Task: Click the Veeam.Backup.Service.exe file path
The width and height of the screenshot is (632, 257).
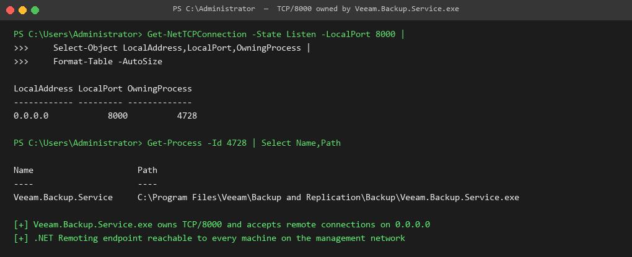Action: tap(328, 198)
